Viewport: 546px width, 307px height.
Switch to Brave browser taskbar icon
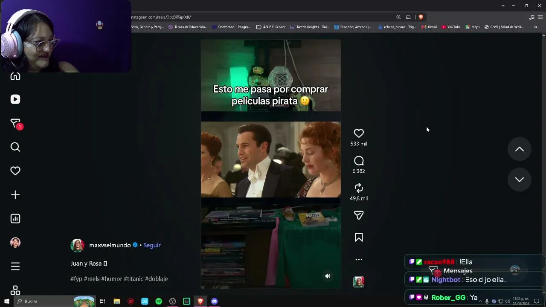(200, 301)
